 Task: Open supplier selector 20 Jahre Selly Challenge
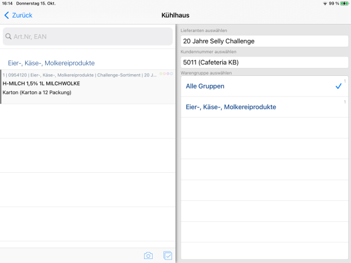(264, 41)
